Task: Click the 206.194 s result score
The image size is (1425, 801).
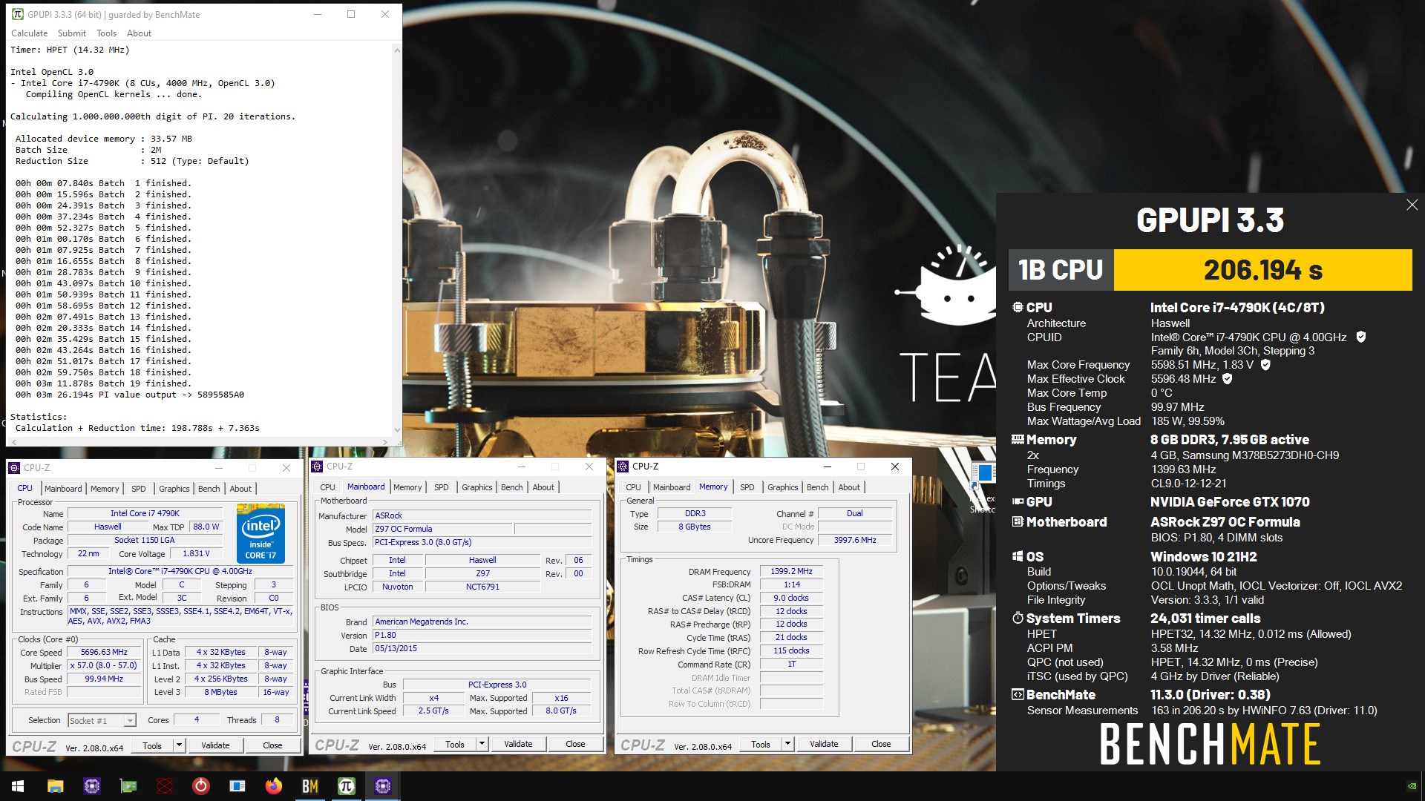Action: coord(1263,270)
